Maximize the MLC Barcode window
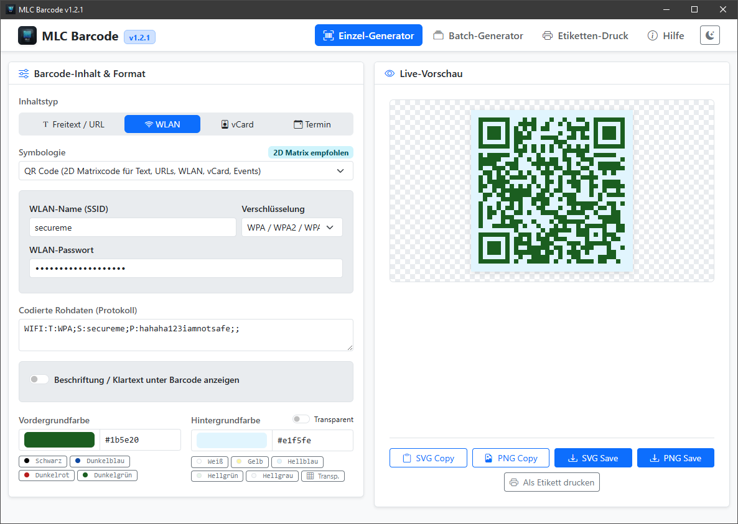The height and width of the screenshot is (524, 738). coord(694,9)
